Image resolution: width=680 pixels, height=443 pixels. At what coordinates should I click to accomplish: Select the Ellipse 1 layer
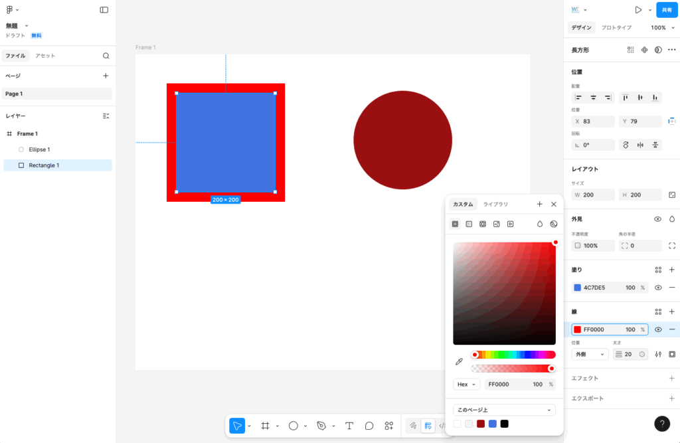(x=39, y=149)
